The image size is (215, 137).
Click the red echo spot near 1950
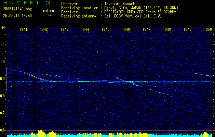tap(205, 75)
